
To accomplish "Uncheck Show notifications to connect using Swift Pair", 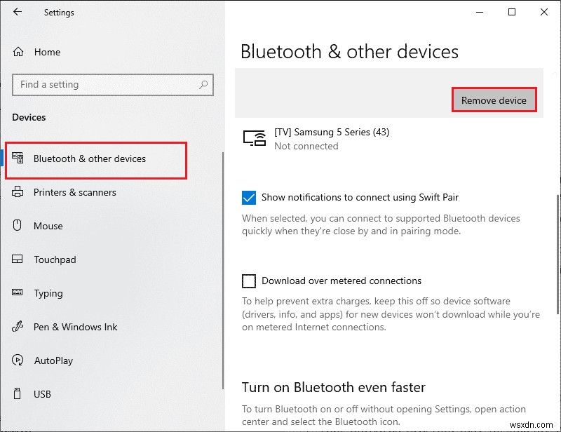I will 248,197.
